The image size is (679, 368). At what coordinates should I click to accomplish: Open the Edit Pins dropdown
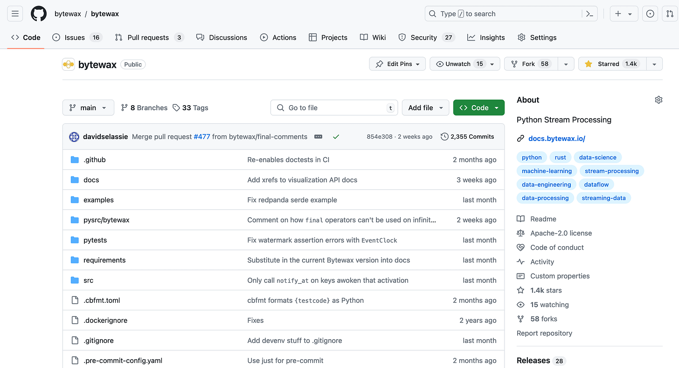pos(397,64)
